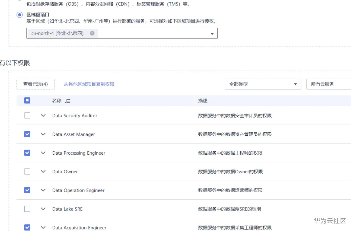Screen dimensions: 351x231
Task: Expand the Data Operation Engineer row chevron
Action: tap(43, 190)
